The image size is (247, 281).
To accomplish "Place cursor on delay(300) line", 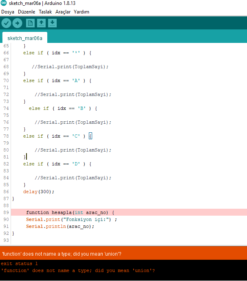I will 38,192.
